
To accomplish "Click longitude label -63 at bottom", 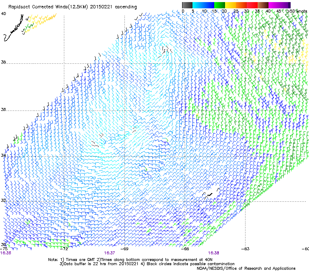I will (245, 249).
